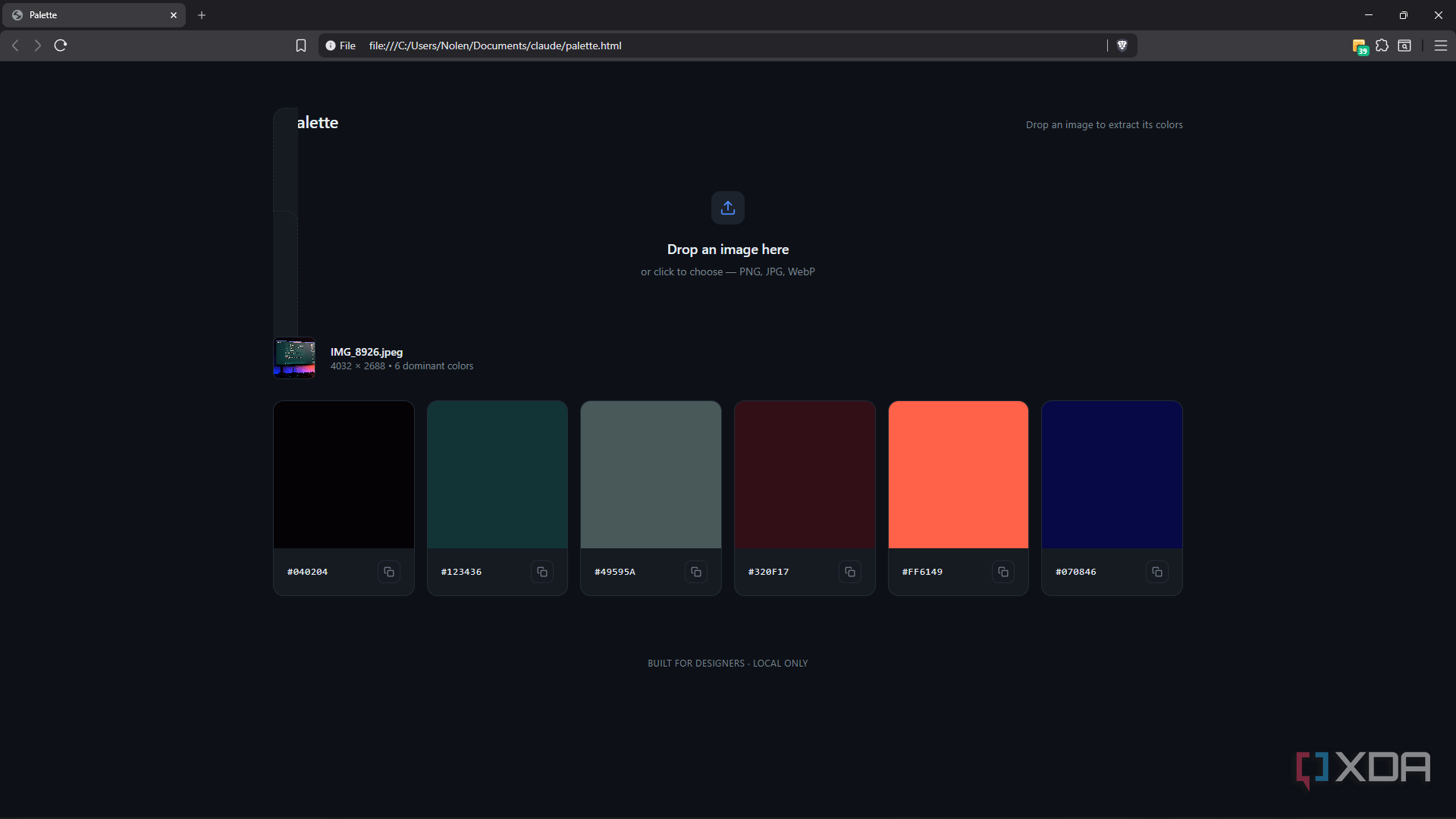The width and height of the screenshot is (1456, 819).
Task: Click the #FF6149 hex label
Action: pos(922,572)
